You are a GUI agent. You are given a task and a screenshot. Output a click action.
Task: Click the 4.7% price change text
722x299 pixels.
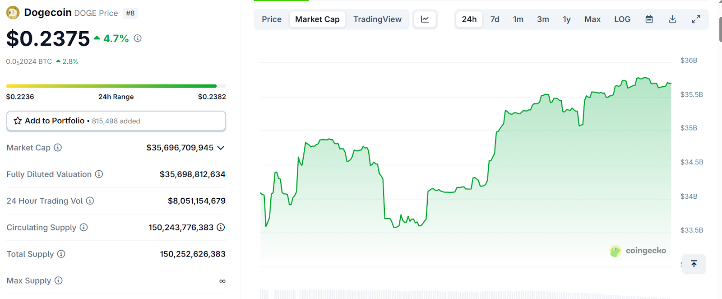click(x=116, y=39)
